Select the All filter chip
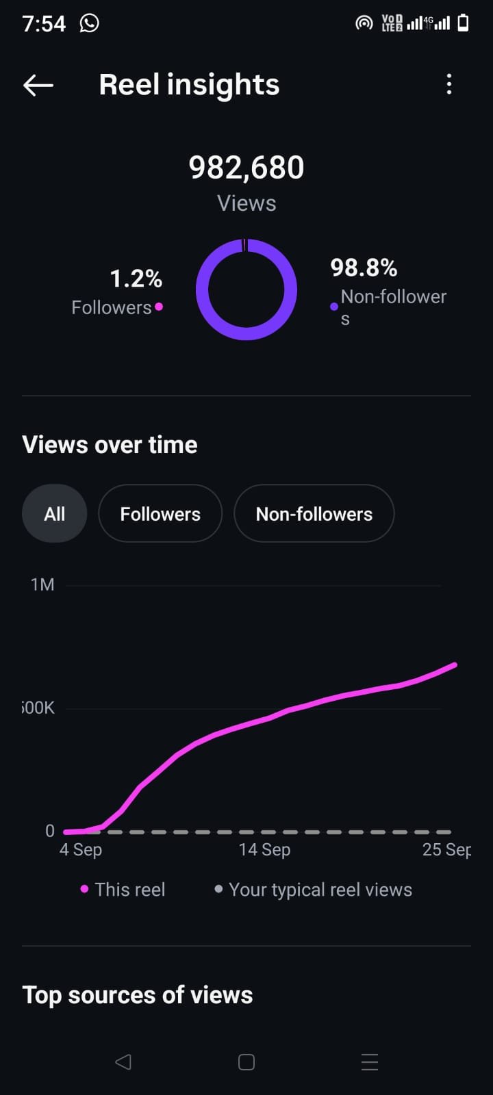493x1095 pixels. point(55,514)
